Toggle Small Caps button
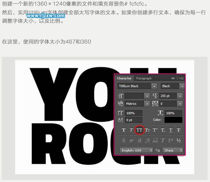The image size is (210, 182). 147,130
